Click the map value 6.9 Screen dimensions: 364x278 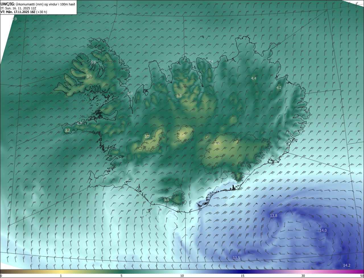click(x=130, y=93)
